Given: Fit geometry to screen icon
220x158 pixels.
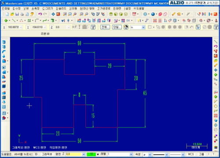Looking at the screenshot, I should (x=53, y=14).
